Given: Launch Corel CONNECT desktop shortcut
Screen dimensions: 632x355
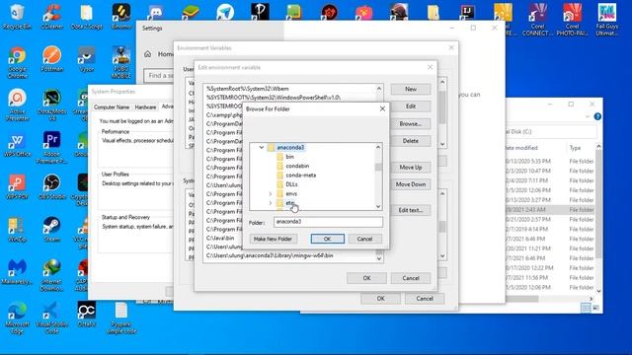Looking at the screenshot, I should tap(537, 20).
